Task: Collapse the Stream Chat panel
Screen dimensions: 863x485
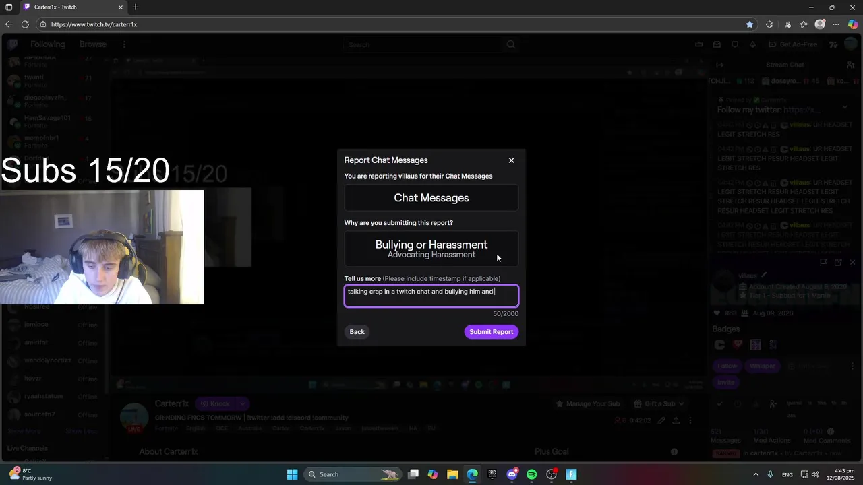Action: coord(719,65)
